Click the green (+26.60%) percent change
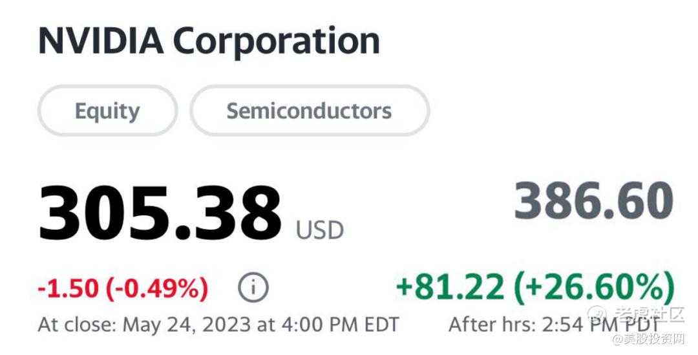Screen dimensions: 698x355 [594, 287]
